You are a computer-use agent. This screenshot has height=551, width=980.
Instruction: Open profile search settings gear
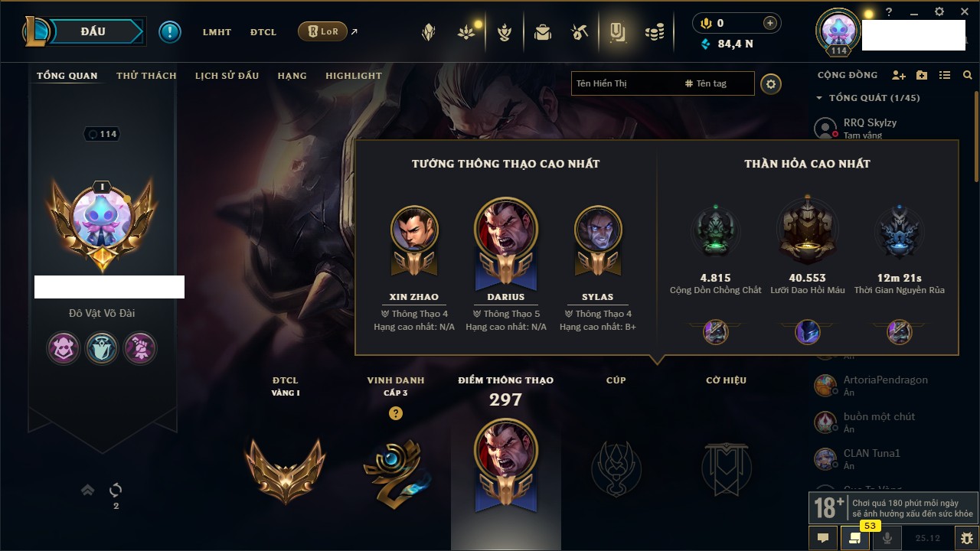coord(771,84)
